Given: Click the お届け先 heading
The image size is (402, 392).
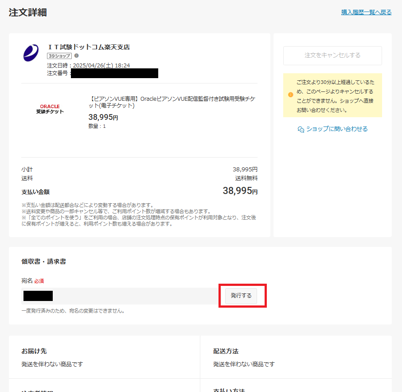Looking at the screenshot, I should 34,351.
